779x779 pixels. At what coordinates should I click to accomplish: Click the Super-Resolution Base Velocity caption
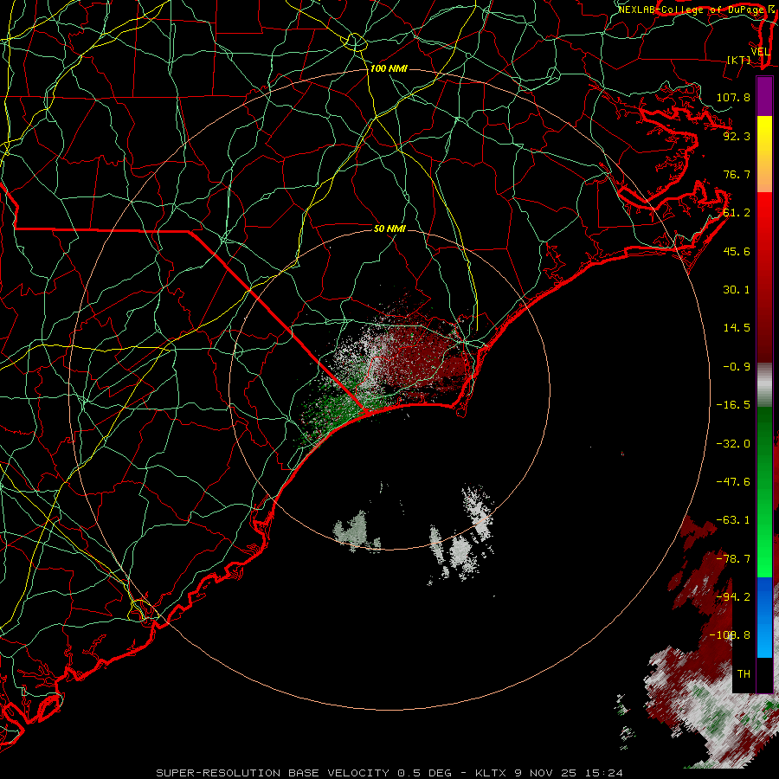tap(389, 773)
